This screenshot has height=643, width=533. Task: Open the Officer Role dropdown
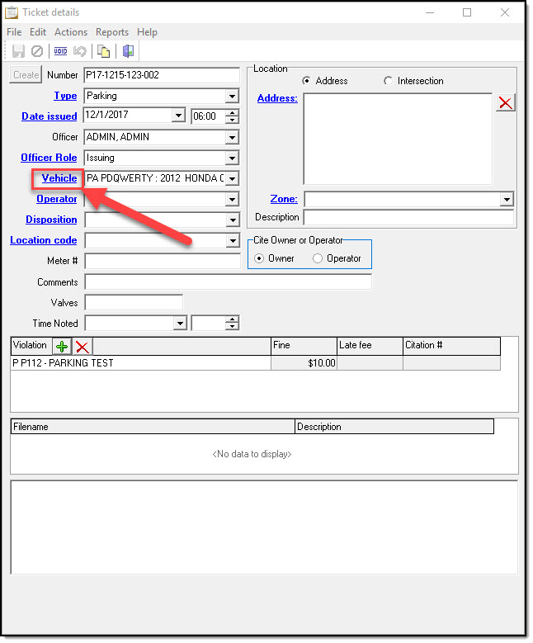pyautogui.click(x=232, y=158)
